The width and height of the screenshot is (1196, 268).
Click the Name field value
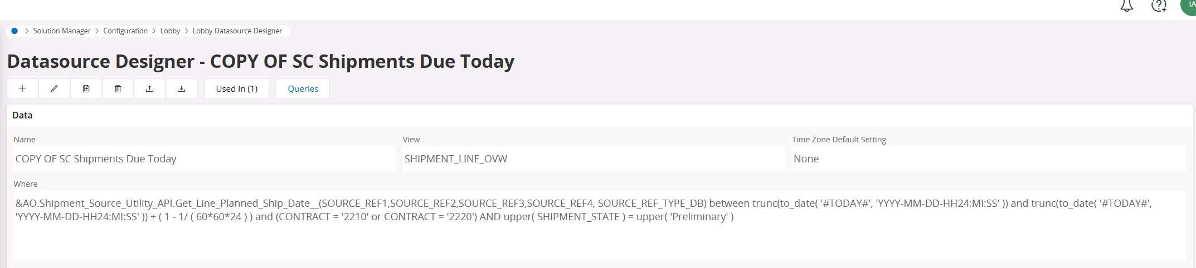click(205, 158)
